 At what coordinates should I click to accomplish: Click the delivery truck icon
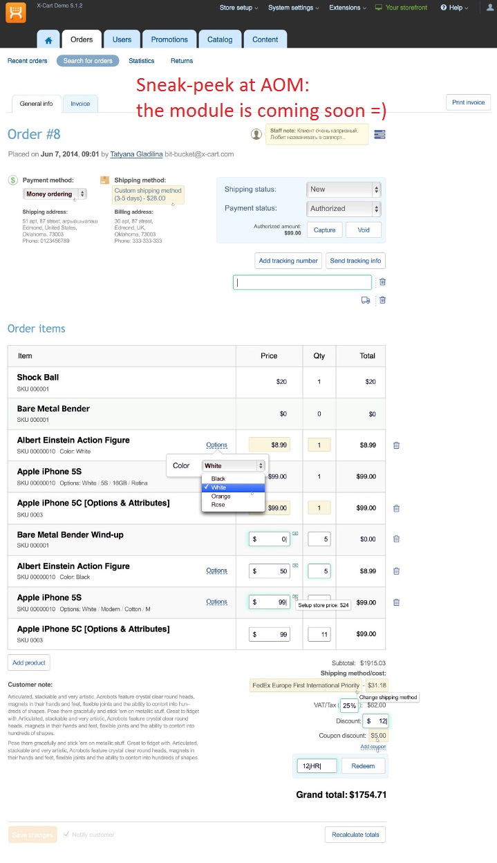click(x=365, y=300)
